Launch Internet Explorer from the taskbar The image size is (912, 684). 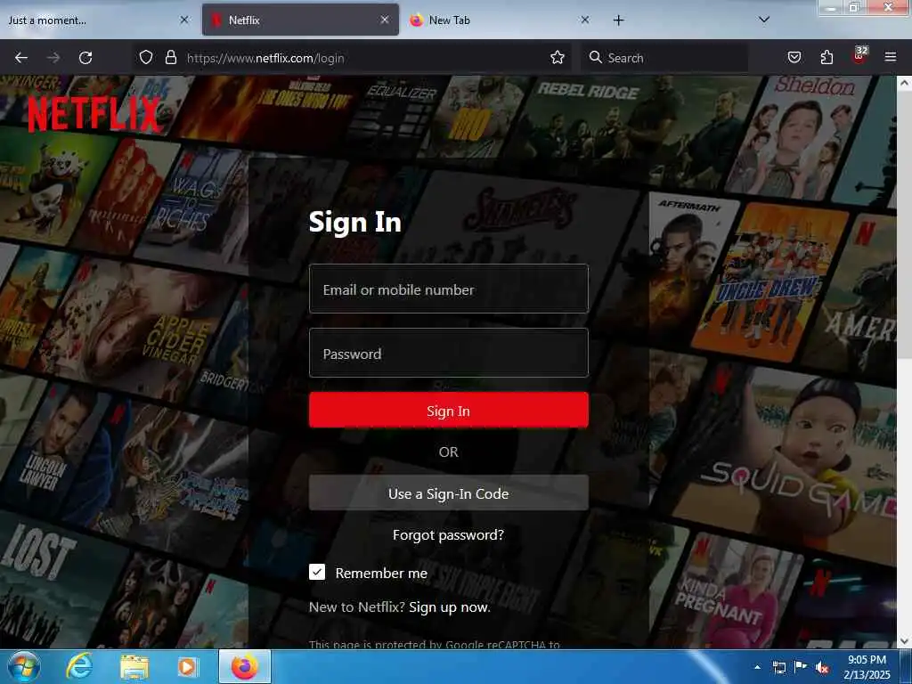click(x=79, y=666)
